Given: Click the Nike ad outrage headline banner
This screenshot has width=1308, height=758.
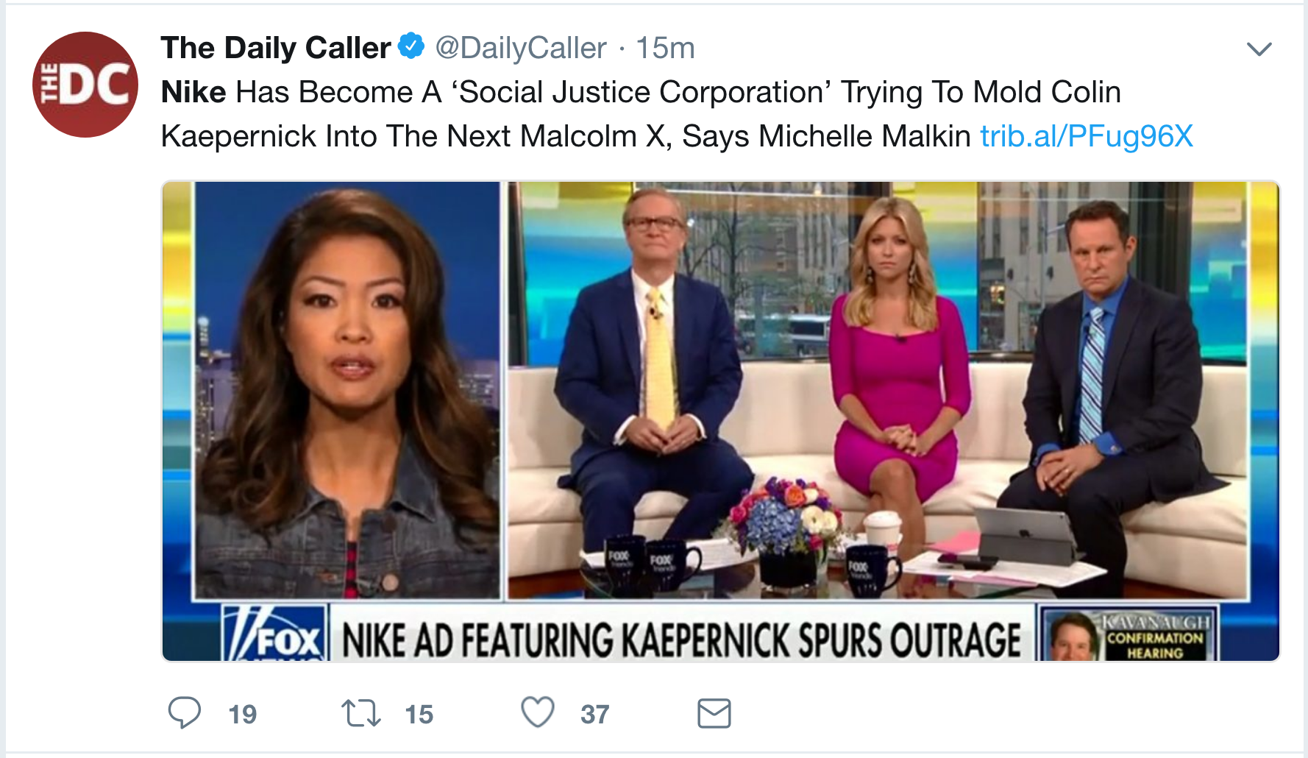Looking at the screenshot, I should coord(681,638).
